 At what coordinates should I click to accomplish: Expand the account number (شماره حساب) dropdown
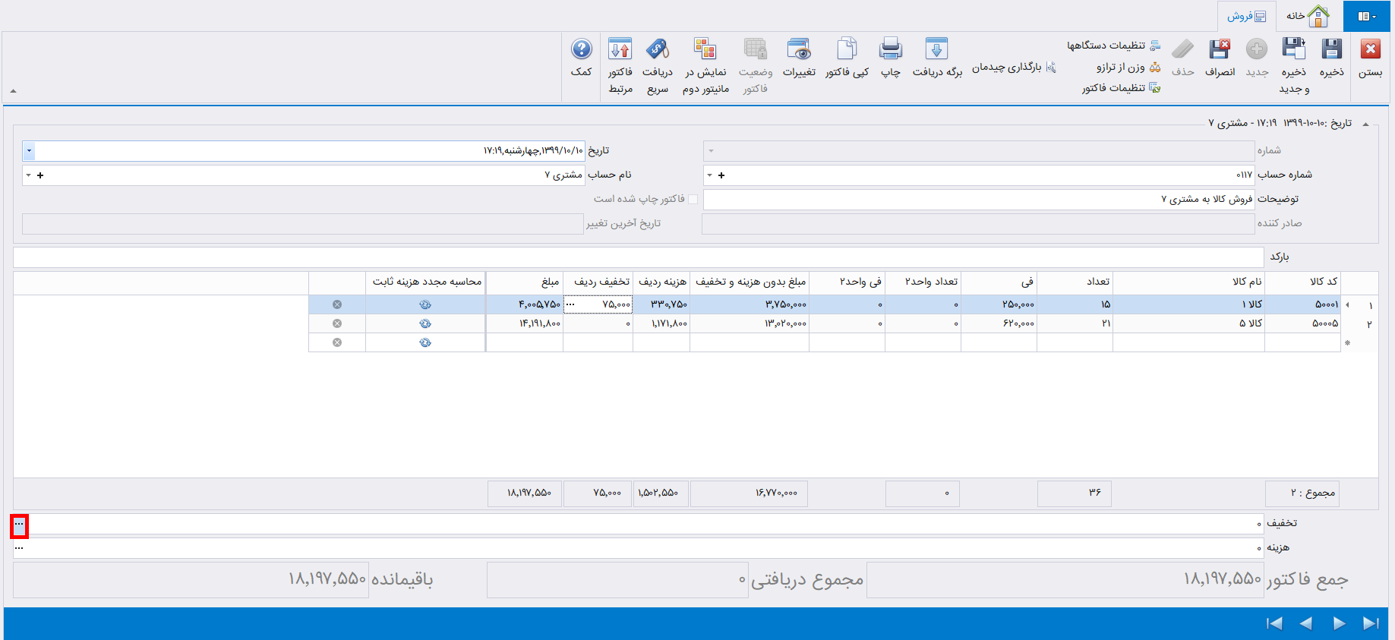click(709, 175)
